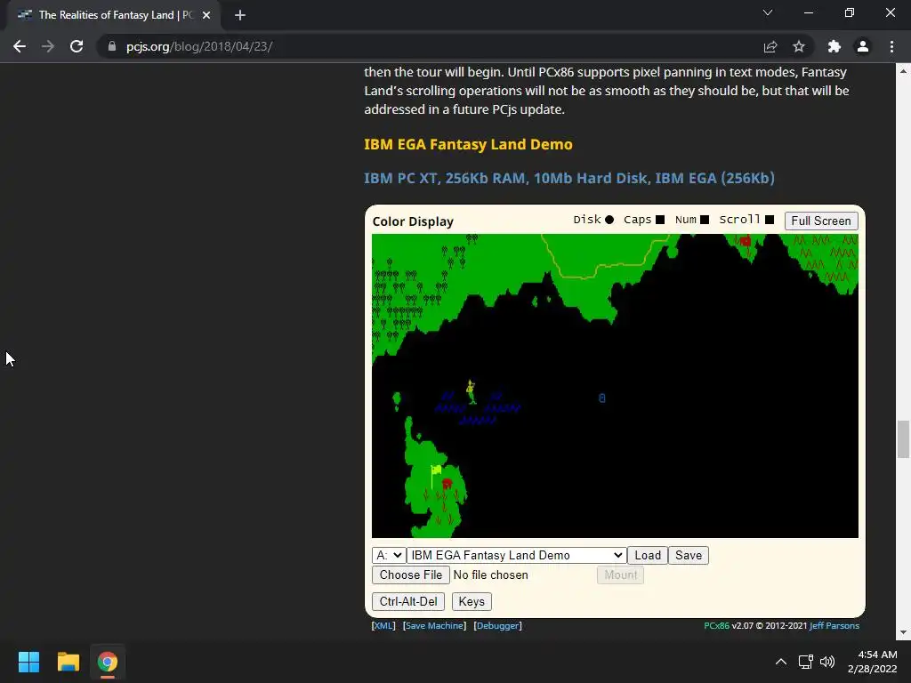Open the PCx86 link
The height and width of the screenshot is (683, 911).
[716, 625]
